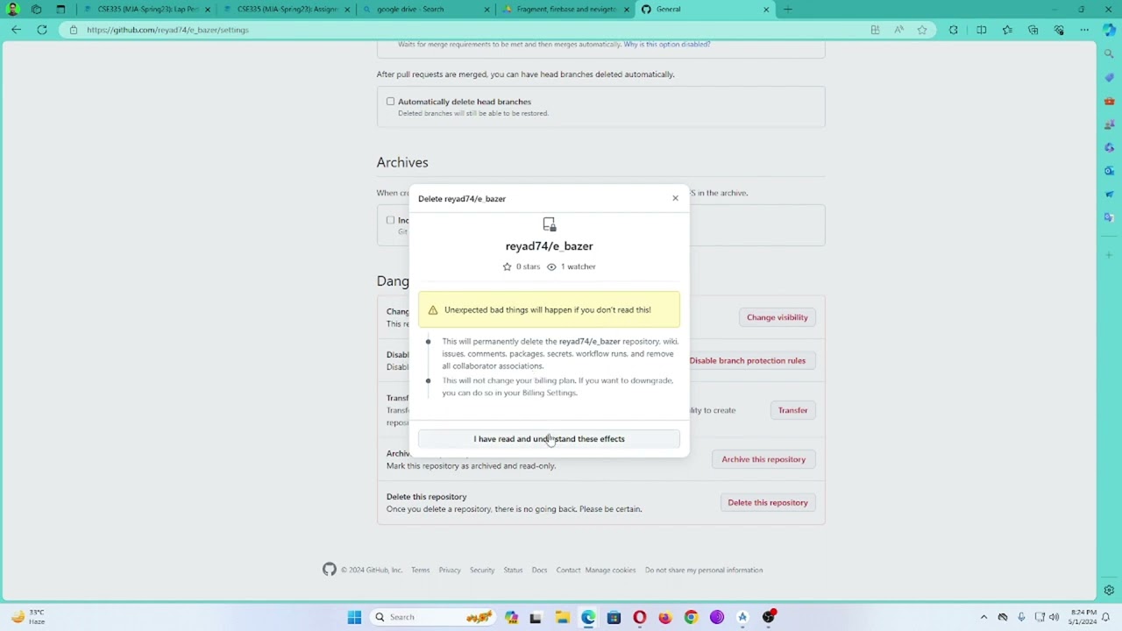Click the warning triangle icon in yellow banner
This screenshot has width=1122, height=631.
(433, 310)
